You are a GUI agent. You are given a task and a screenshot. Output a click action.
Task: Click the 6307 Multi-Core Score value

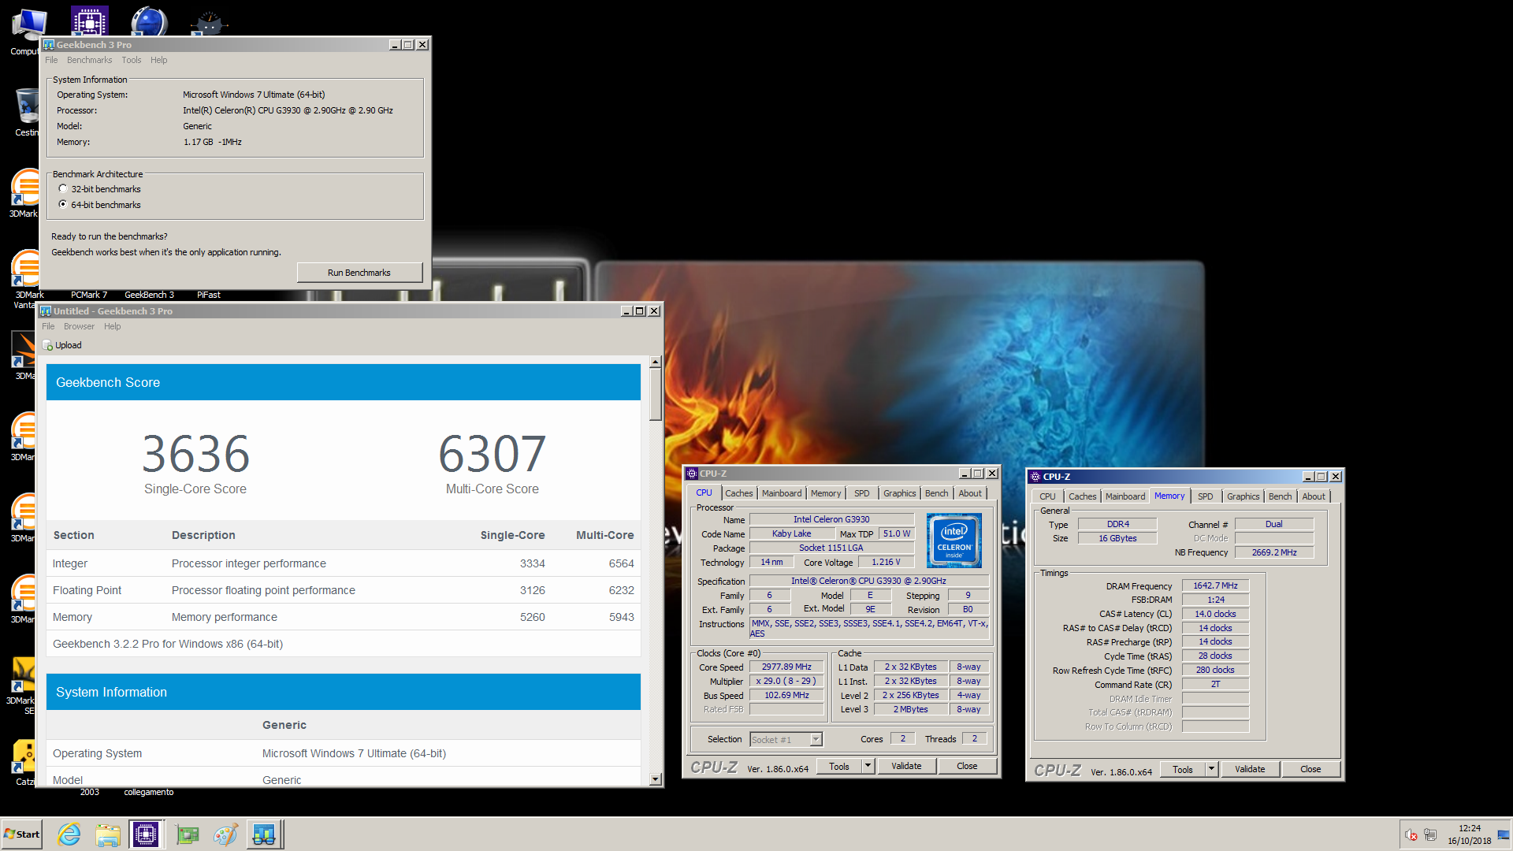click(492, 455)
